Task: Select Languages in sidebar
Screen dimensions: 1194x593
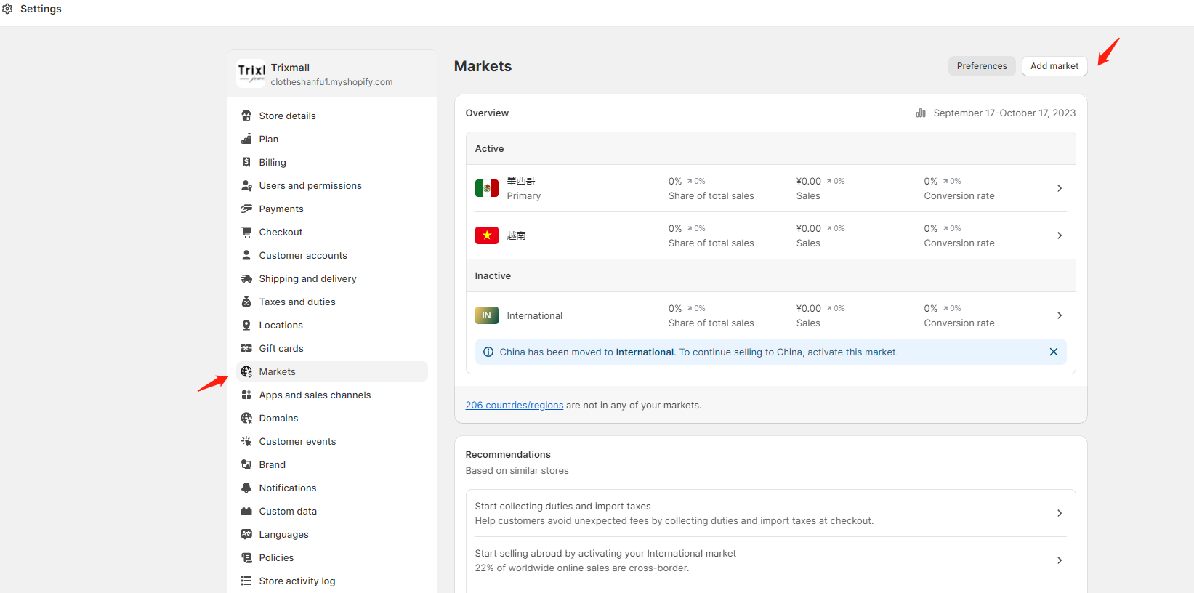Action: [332, 534]
